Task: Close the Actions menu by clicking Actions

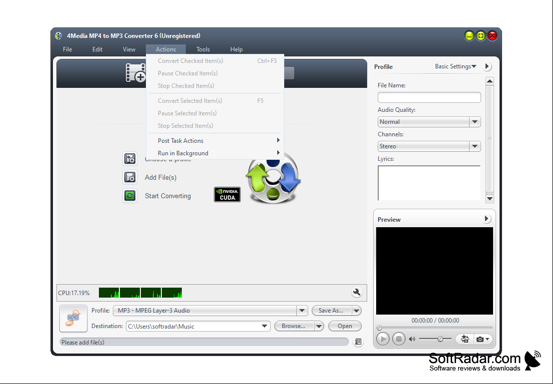Action: (x=166, y=49)
